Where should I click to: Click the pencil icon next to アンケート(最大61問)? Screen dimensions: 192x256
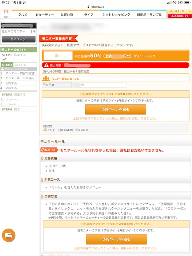[x=45, y=130]
